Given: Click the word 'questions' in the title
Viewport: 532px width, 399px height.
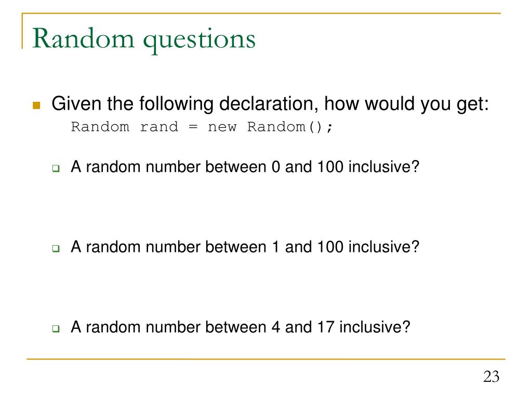Looking at the screenshot, I should pyautogui.click(x=199, y=41).
